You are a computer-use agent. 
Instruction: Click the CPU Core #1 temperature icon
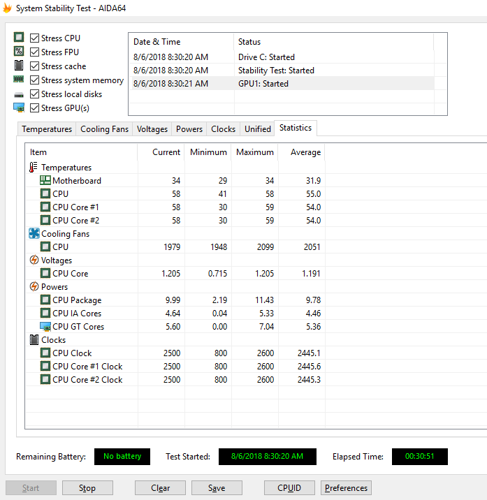(x=45, y=207)
